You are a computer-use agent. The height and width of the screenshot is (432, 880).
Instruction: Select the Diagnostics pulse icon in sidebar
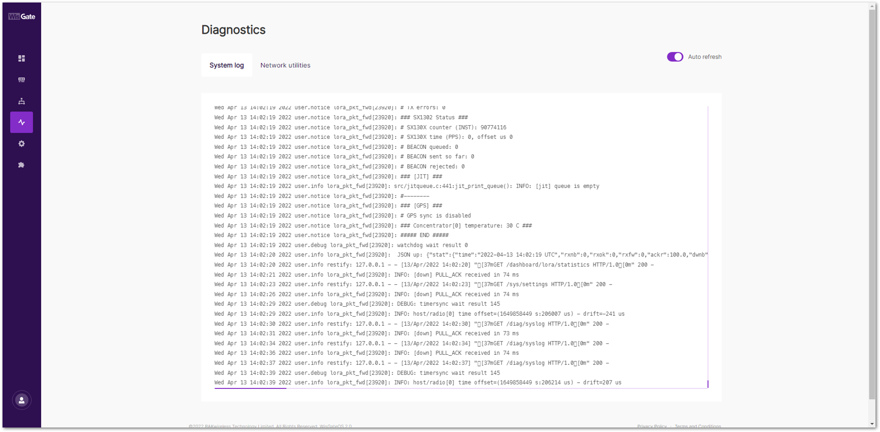coord(22,122)
